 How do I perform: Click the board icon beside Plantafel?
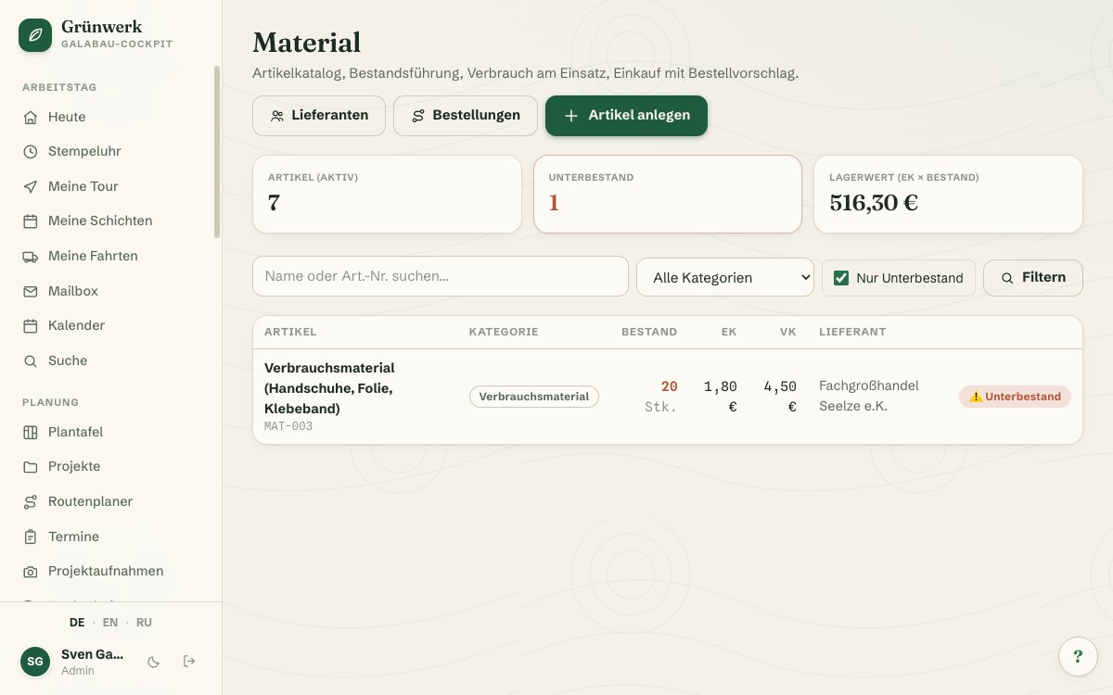[31, 432]
